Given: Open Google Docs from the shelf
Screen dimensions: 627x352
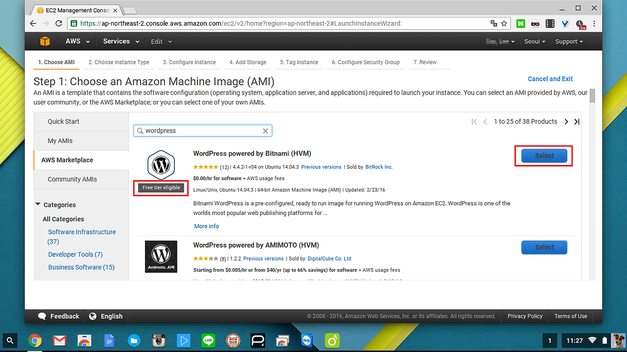Looking at the screenshot, I should coord(109,340).
